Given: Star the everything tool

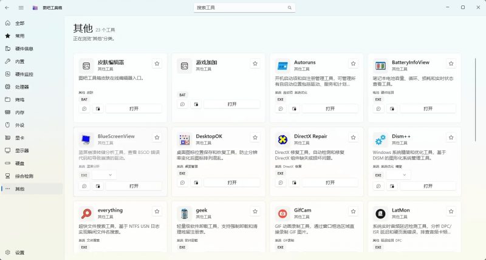Looking at the screenshot, I should [x=157, y=211].
